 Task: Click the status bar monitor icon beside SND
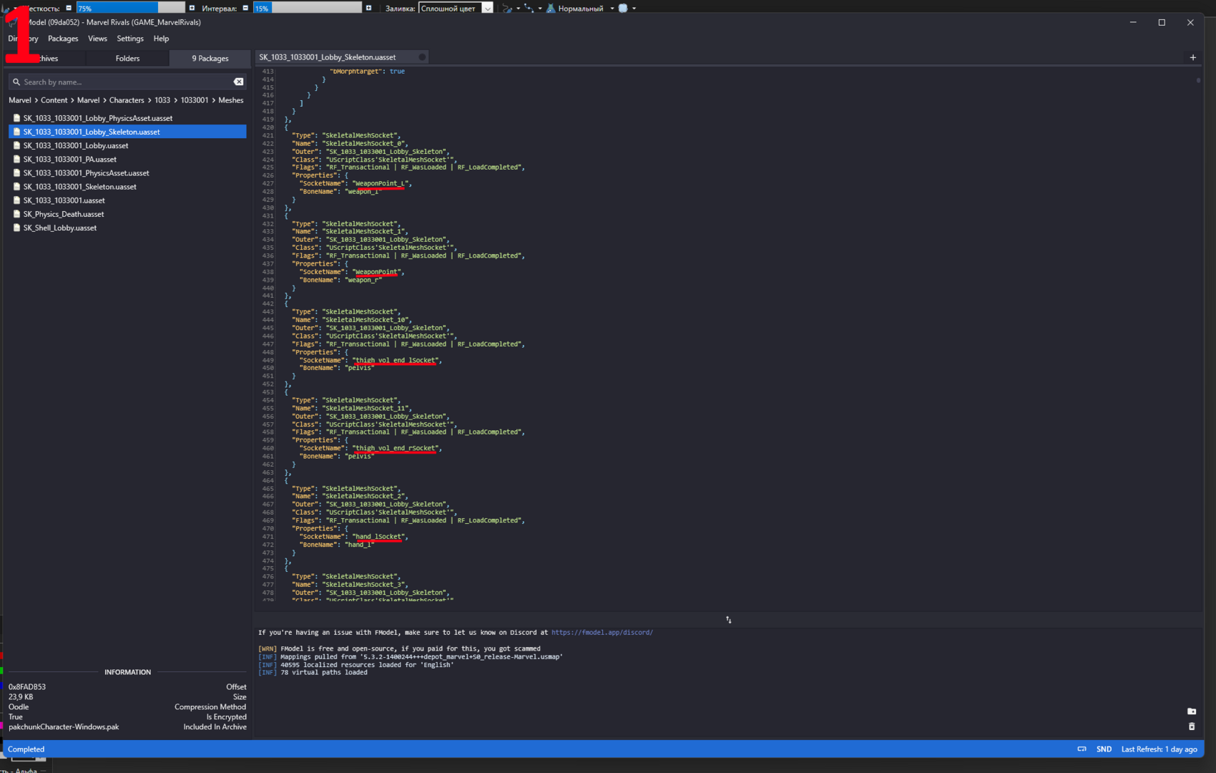pos(1082,749)
